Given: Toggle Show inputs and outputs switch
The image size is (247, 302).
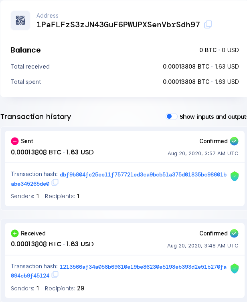Looking at the screenshot, I should click(x=172, y=116).
